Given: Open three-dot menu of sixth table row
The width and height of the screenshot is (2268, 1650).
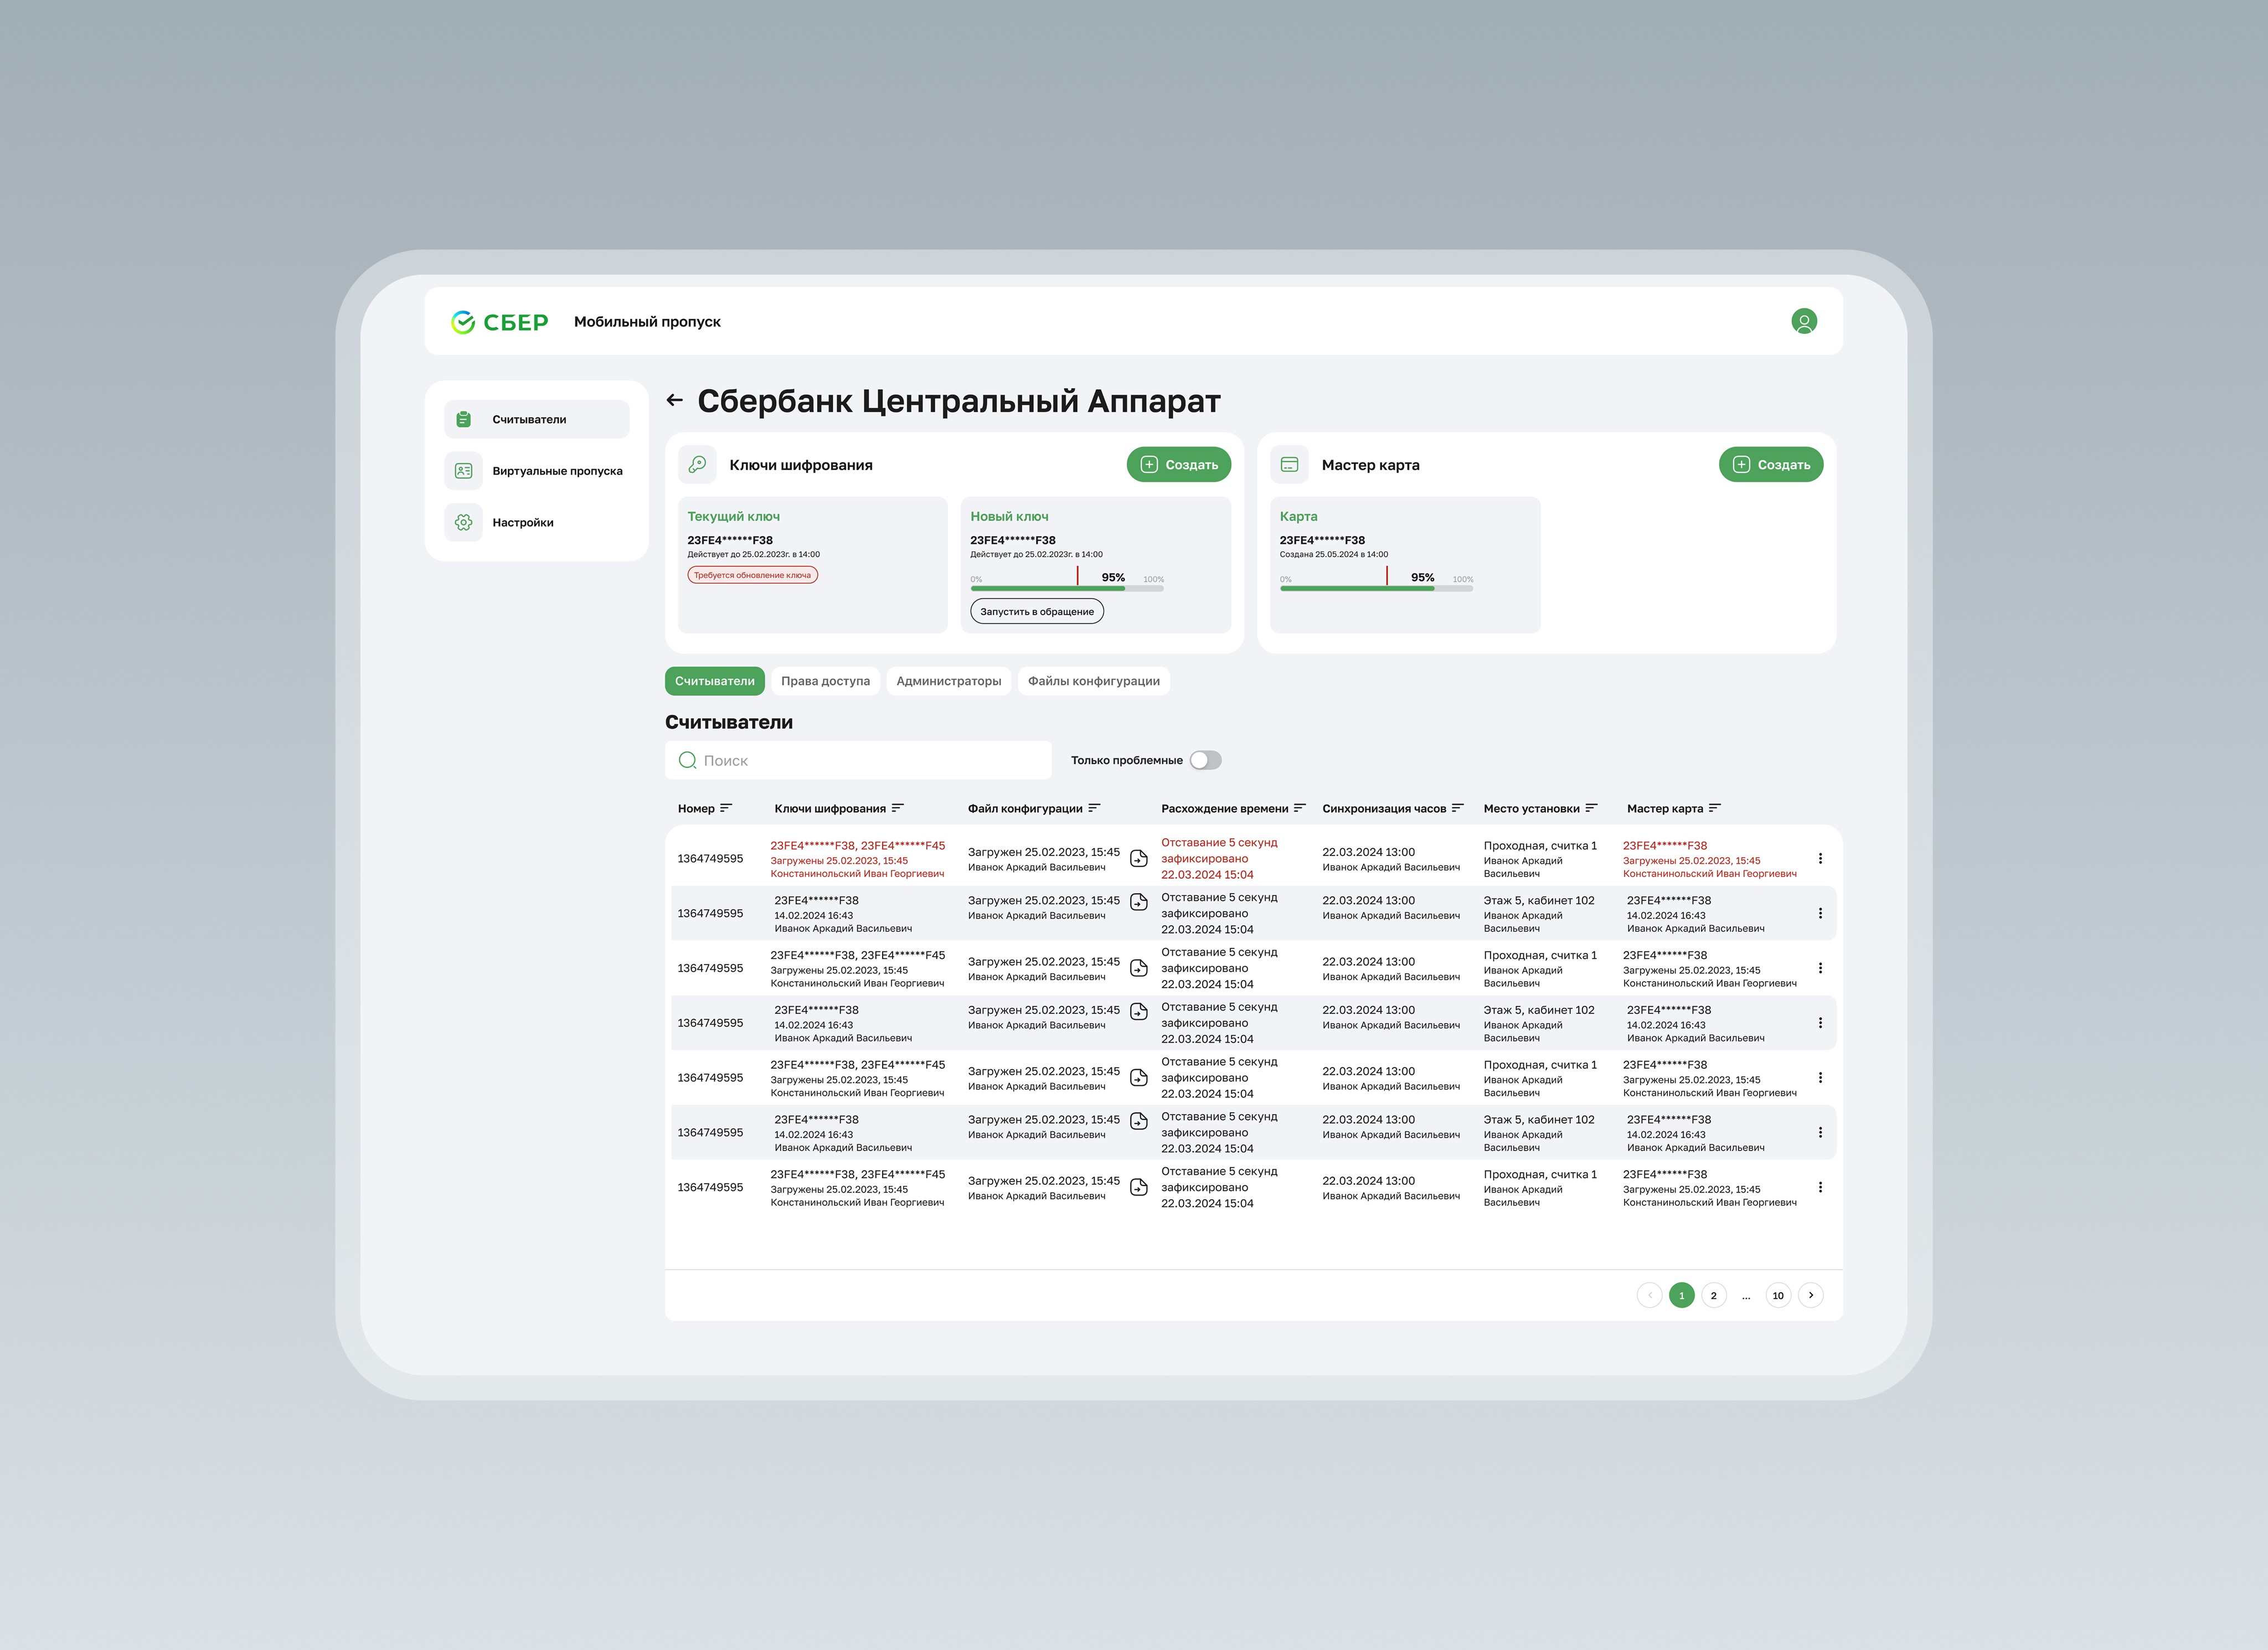Looking at the screenshot, I should [1820, 1132].
